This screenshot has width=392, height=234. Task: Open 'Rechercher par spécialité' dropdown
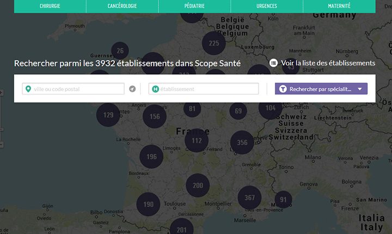(321, 89)
